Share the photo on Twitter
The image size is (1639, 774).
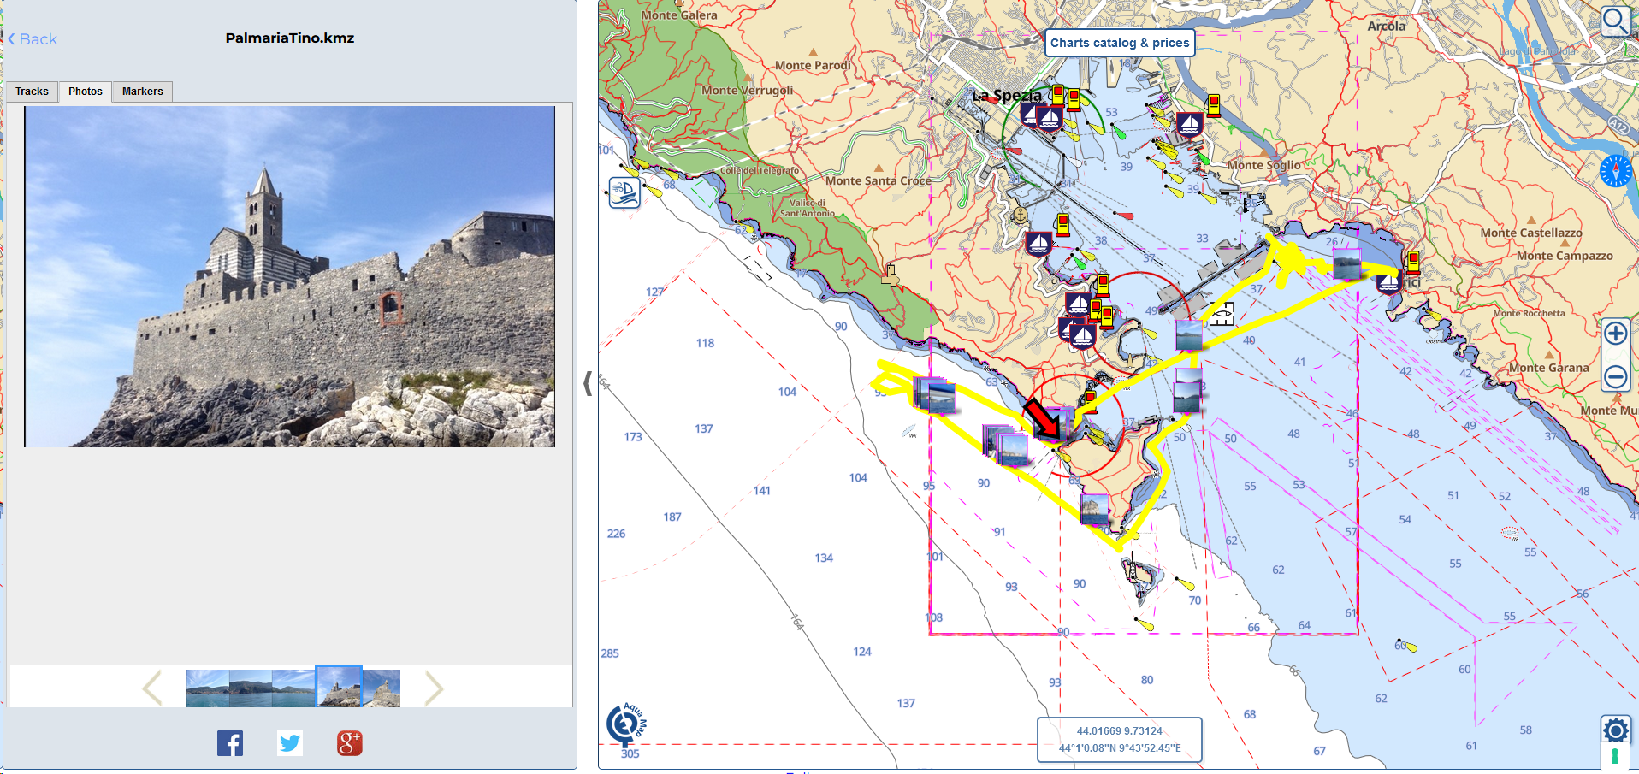click(290, 743)
